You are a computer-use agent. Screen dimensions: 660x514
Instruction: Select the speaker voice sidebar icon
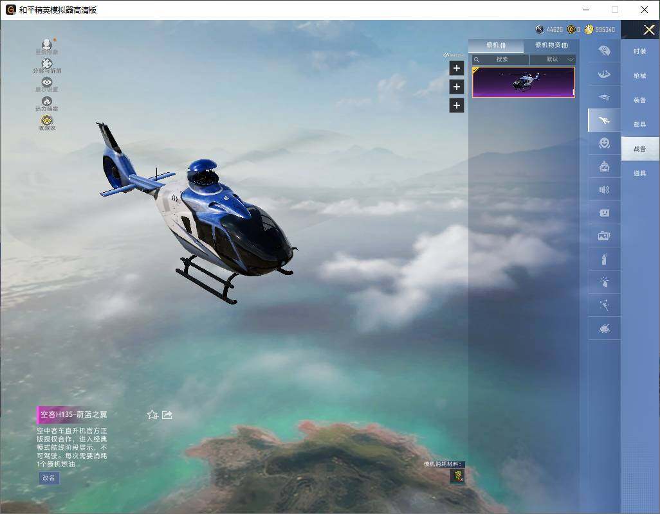click(x=604, y=190)
